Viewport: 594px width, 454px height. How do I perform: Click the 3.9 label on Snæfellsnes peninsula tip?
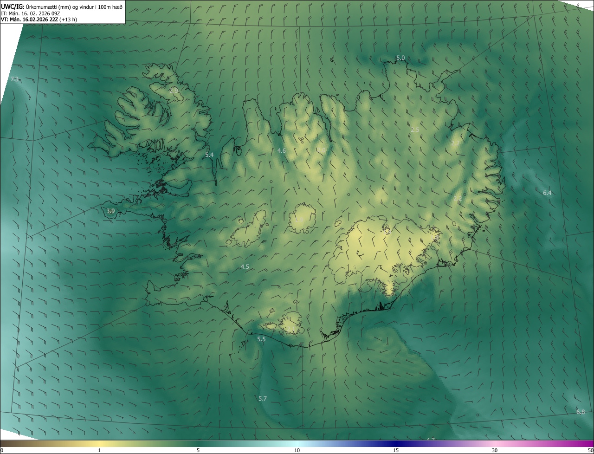(x=110, y=211)
